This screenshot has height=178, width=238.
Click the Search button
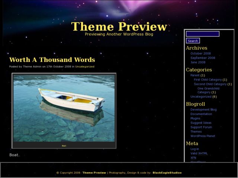193,41
